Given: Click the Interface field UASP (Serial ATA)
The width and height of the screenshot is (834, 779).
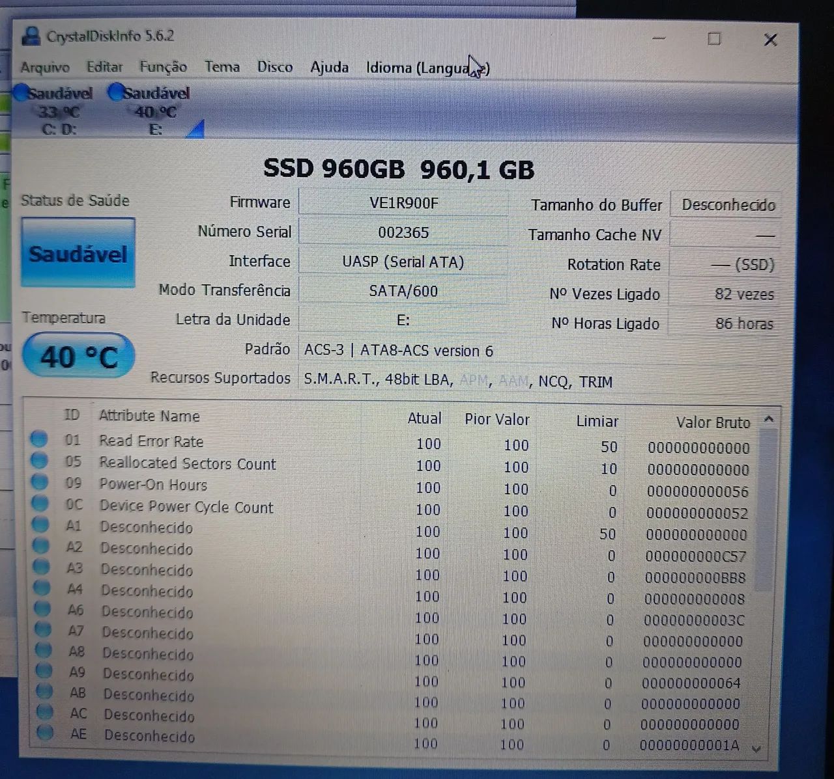Looking at the screenshot, I should point(403,262).
